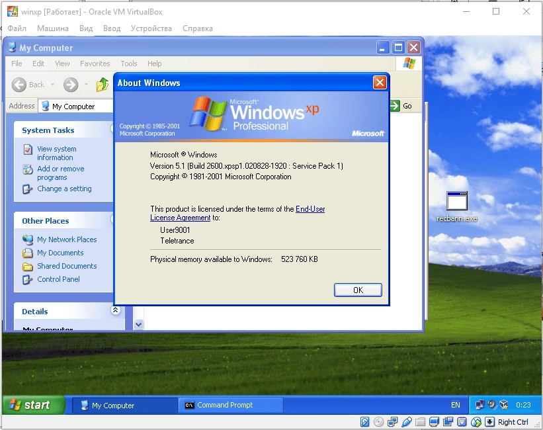The height and width of the screenshot is (430, 543).
Task: Click the Other Places panel header
Action: point(64,221)
